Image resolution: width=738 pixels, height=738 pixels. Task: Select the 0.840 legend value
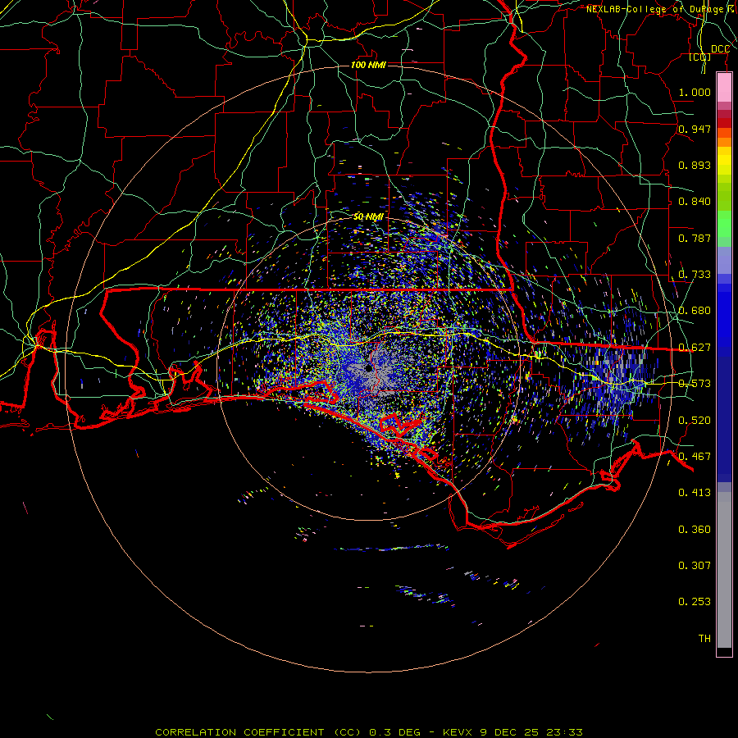tap(695, 202)
